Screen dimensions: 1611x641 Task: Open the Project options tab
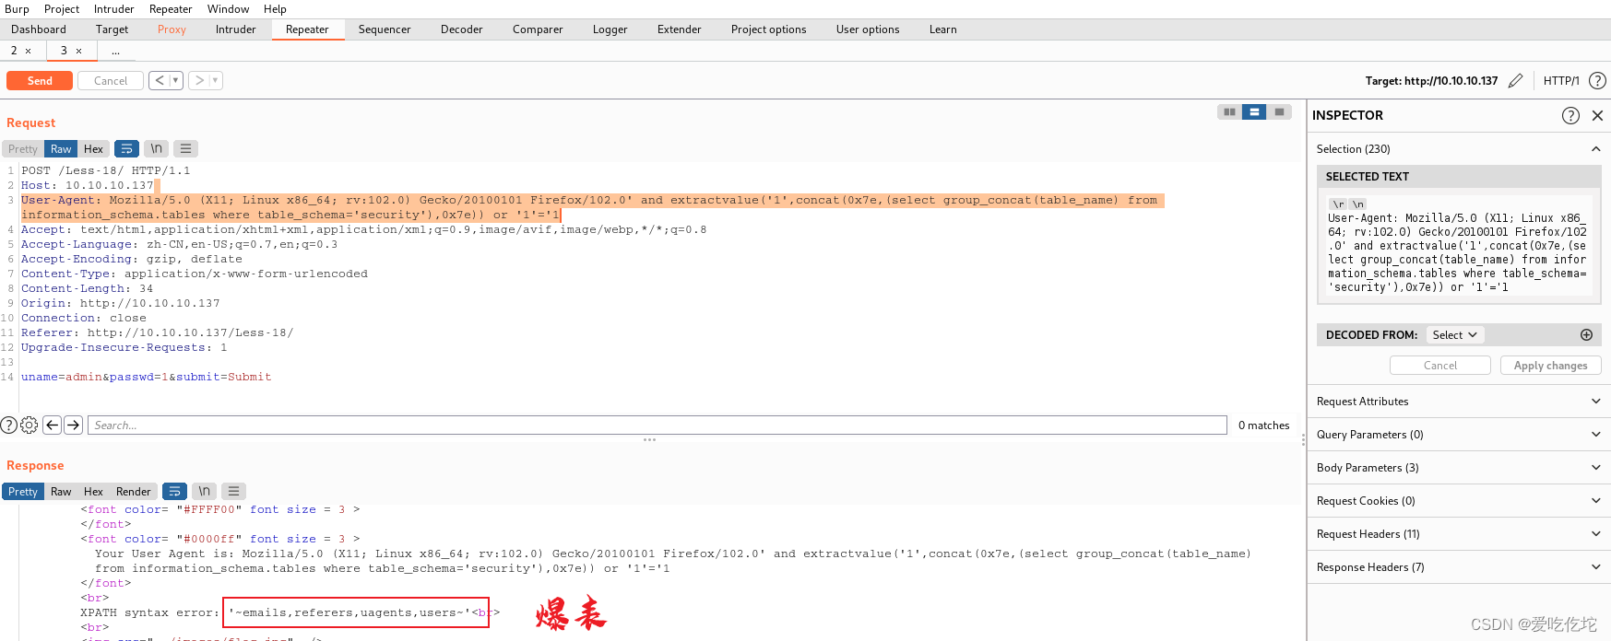(769, 29)
